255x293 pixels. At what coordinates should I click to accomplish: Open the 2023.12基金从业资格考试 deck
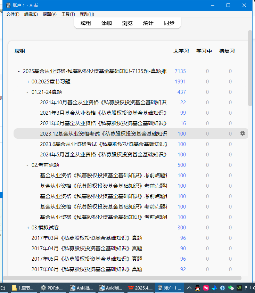pyautogui.click(x=104, y=133)
